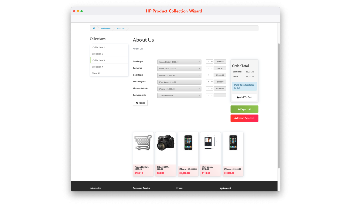
Task: Click the home icon in the breadcrumb
Action: tap(94, 28)
